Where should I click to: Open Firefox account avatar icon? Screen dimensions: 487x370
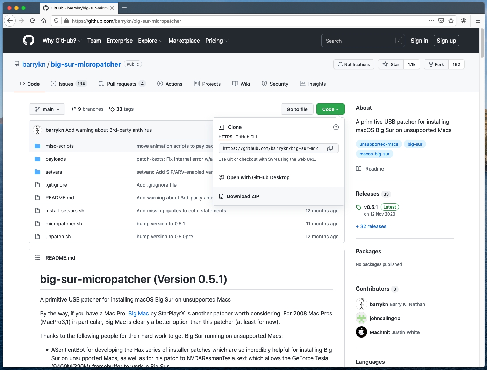click(x=464, y=21)
